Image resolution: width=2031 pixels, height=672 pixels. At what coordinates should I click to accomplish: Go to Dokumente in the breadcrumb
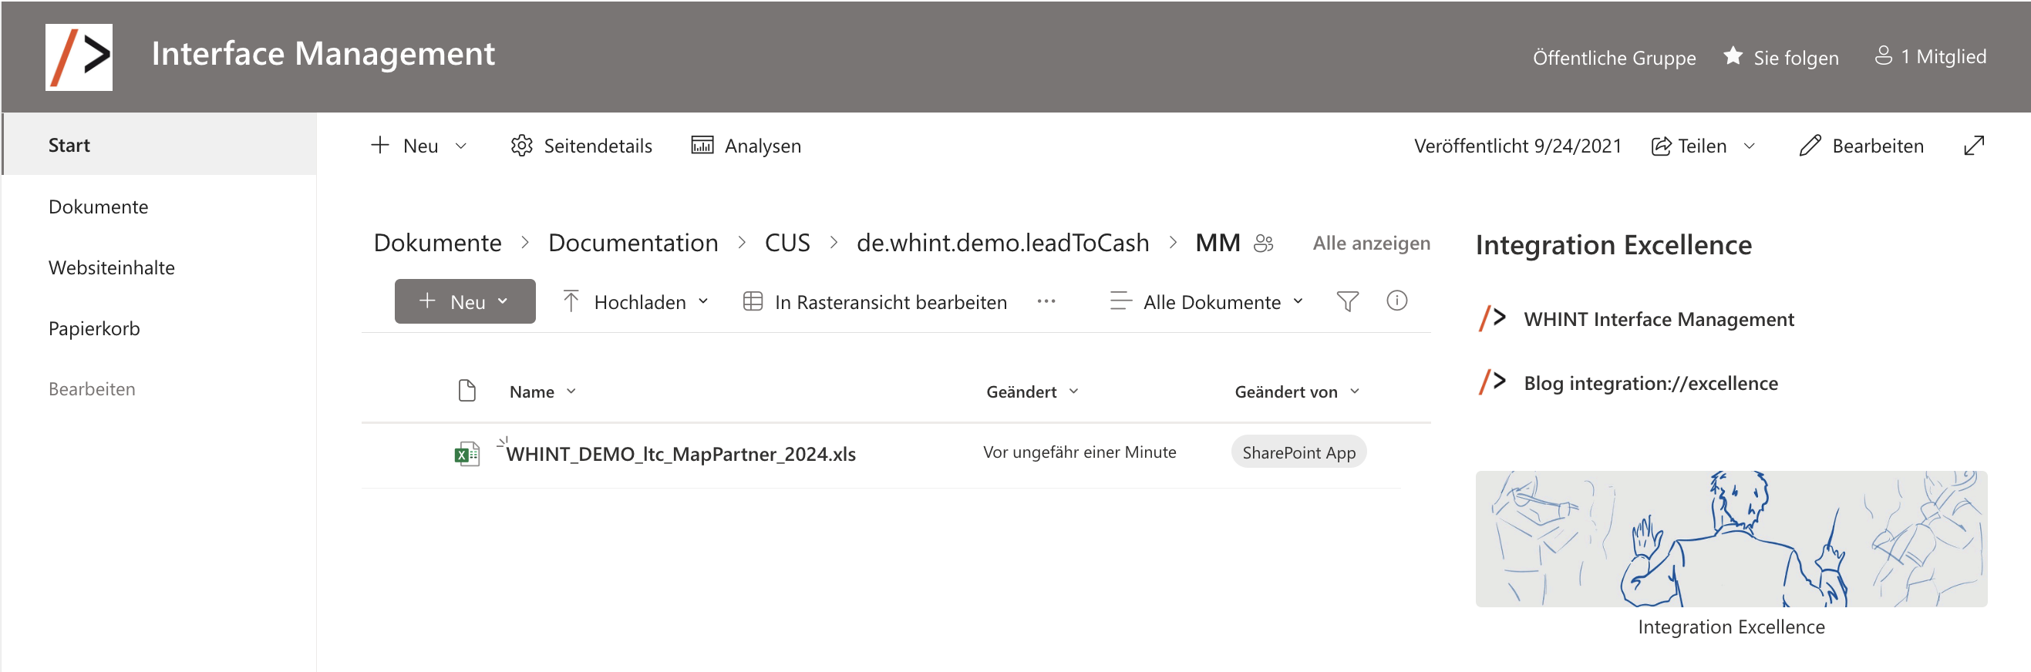[x=437, y=243]
